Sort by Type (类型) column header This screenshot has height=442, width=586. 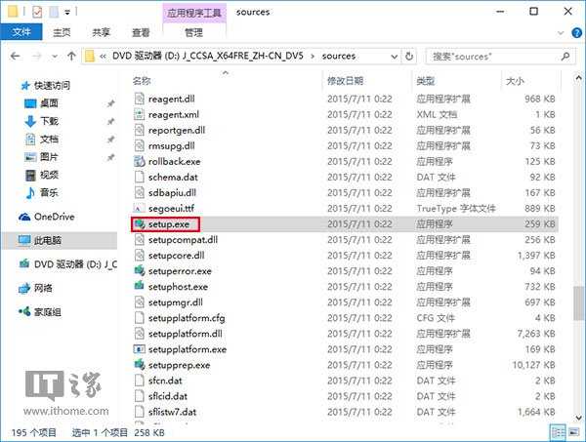click(426, 81)
